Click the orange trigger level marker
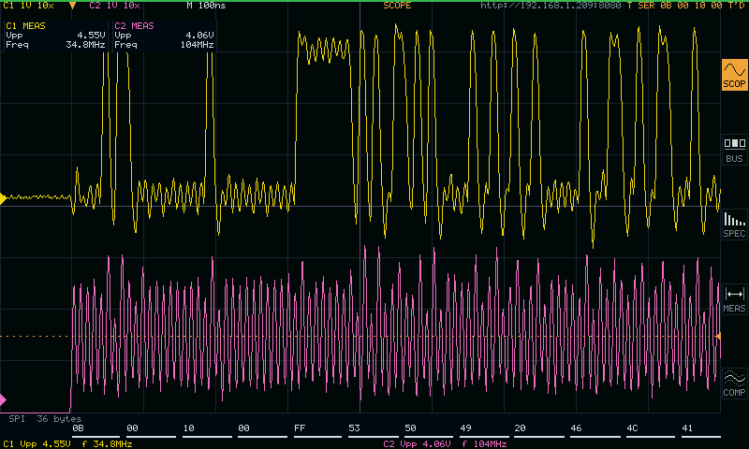Screen dimensions: 749x449 point(717,337)
